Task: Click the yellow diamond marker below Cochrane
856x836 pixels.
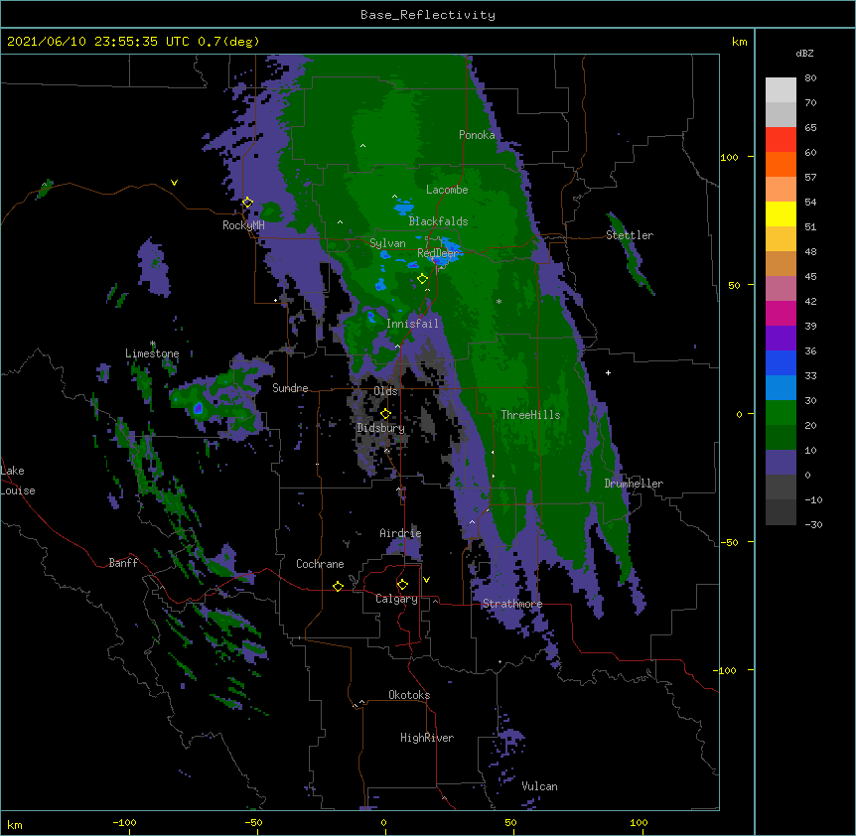Action: pos(339,586)
